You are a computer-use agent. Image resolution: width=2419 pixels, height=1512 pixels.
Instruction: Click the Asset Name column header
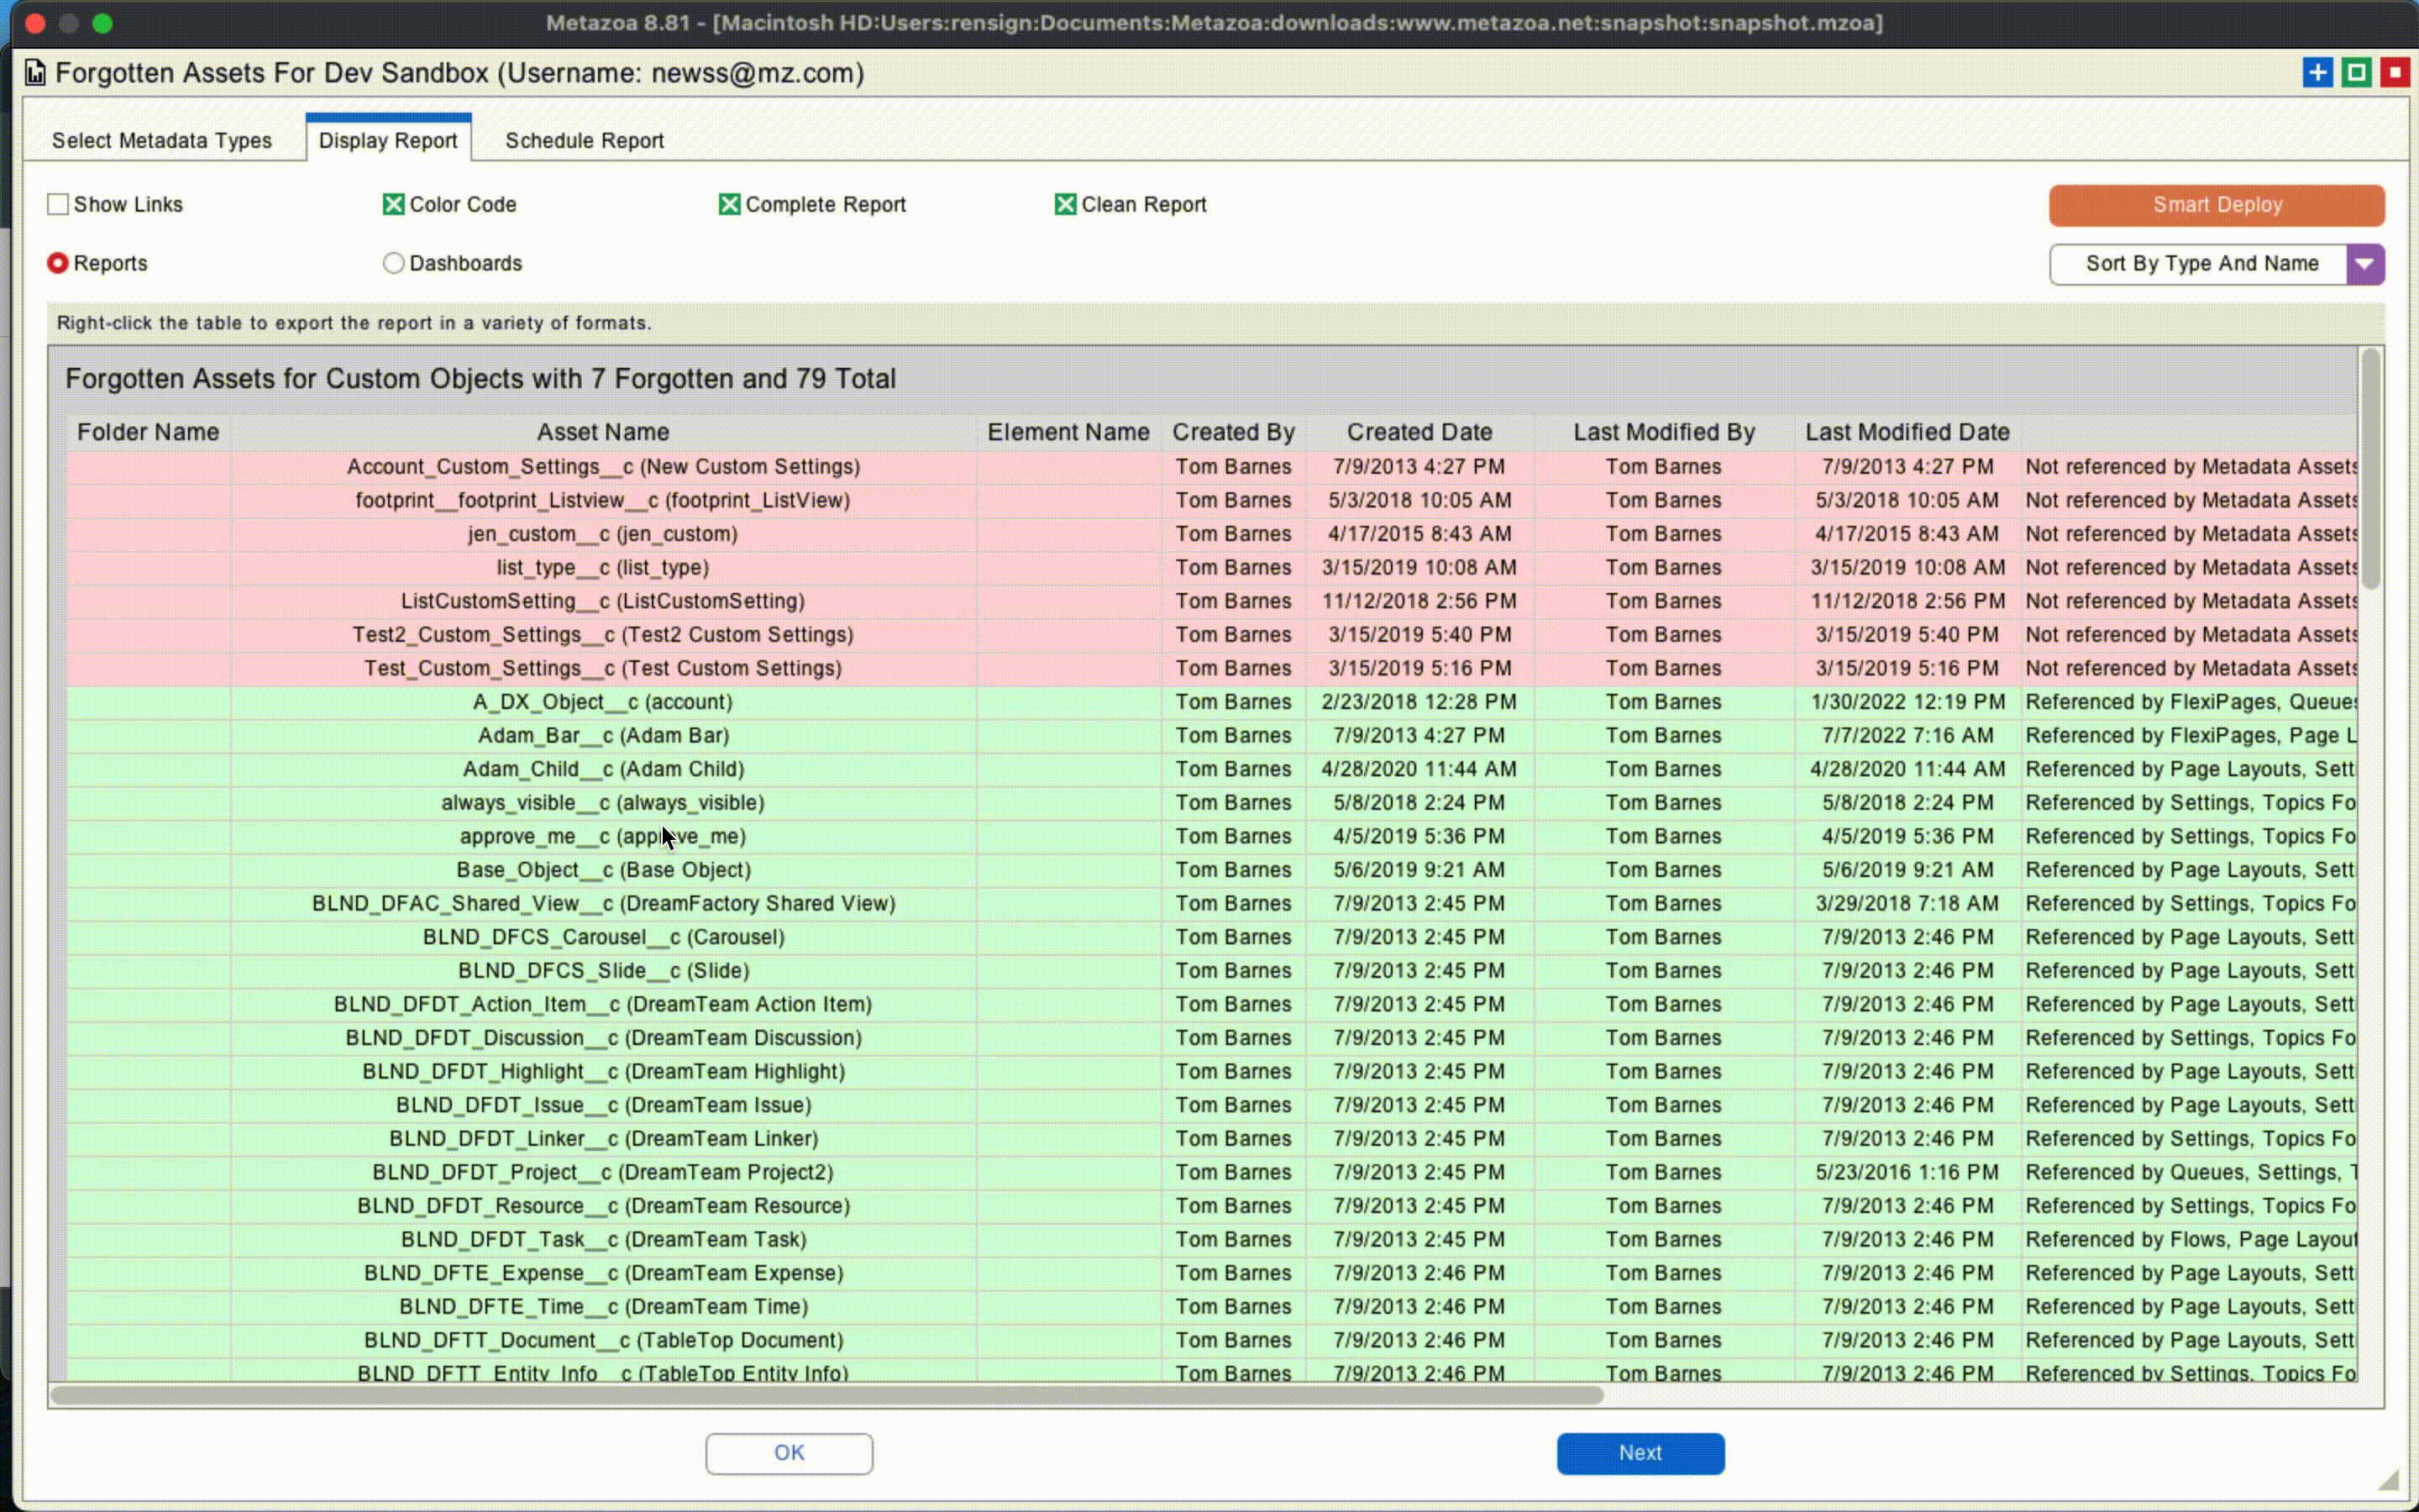click(x=603, y=432)
